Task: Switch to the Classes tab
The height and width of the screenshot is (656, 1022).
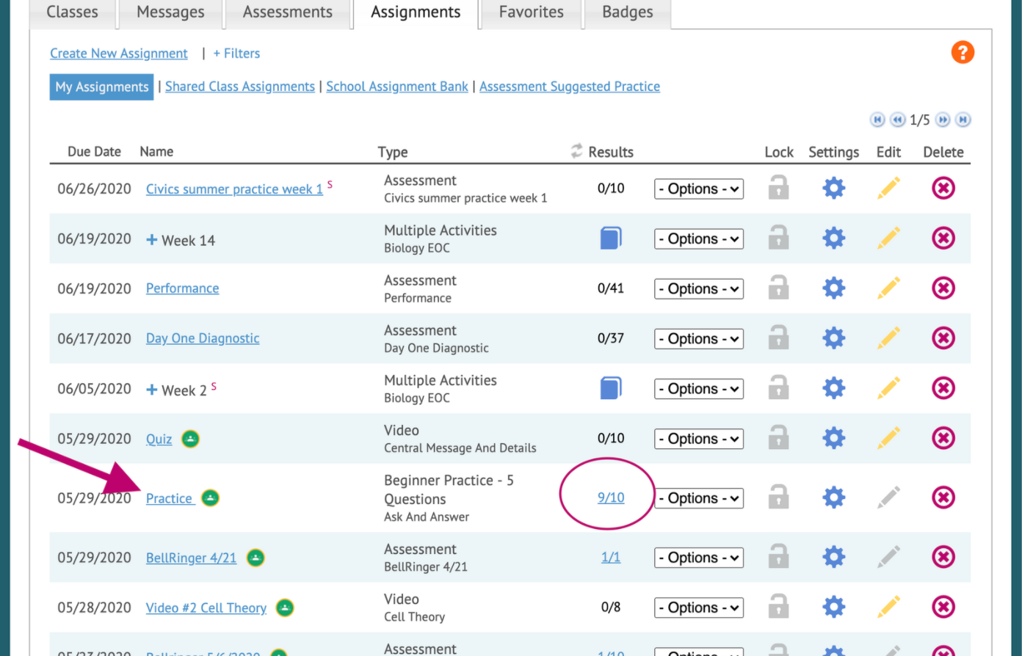Action: [72, 12]
